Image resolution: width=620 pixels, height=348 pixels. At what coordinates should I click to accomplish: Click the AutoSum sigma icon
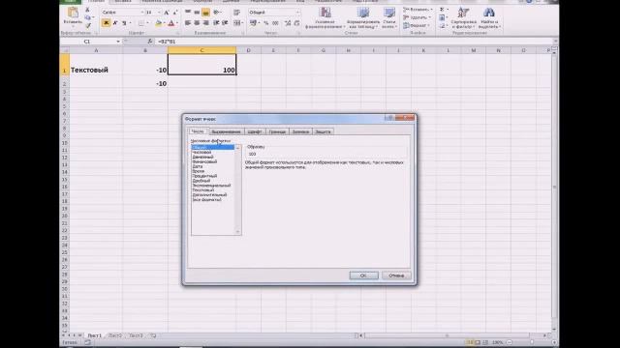coord(442,10)
